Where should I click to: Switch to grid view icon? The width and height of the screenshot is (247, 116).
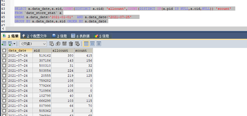86,44
